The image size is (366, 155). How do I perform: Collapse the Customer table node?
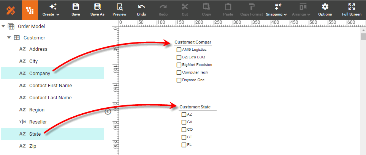(8, 38)
